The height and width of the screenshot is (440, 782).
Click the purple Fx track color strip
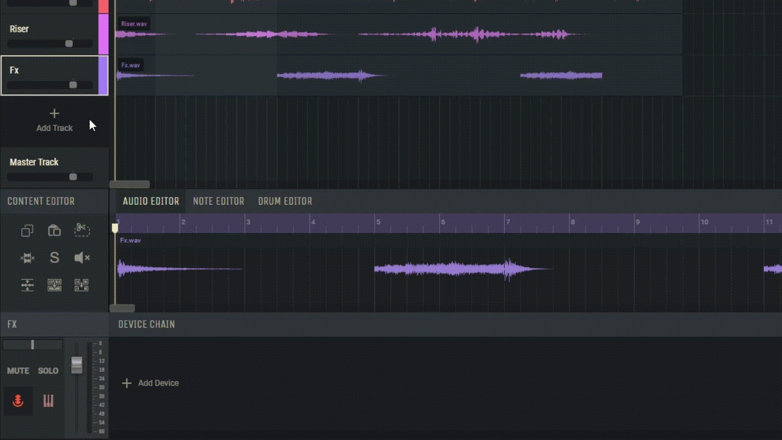pos(103,76)
